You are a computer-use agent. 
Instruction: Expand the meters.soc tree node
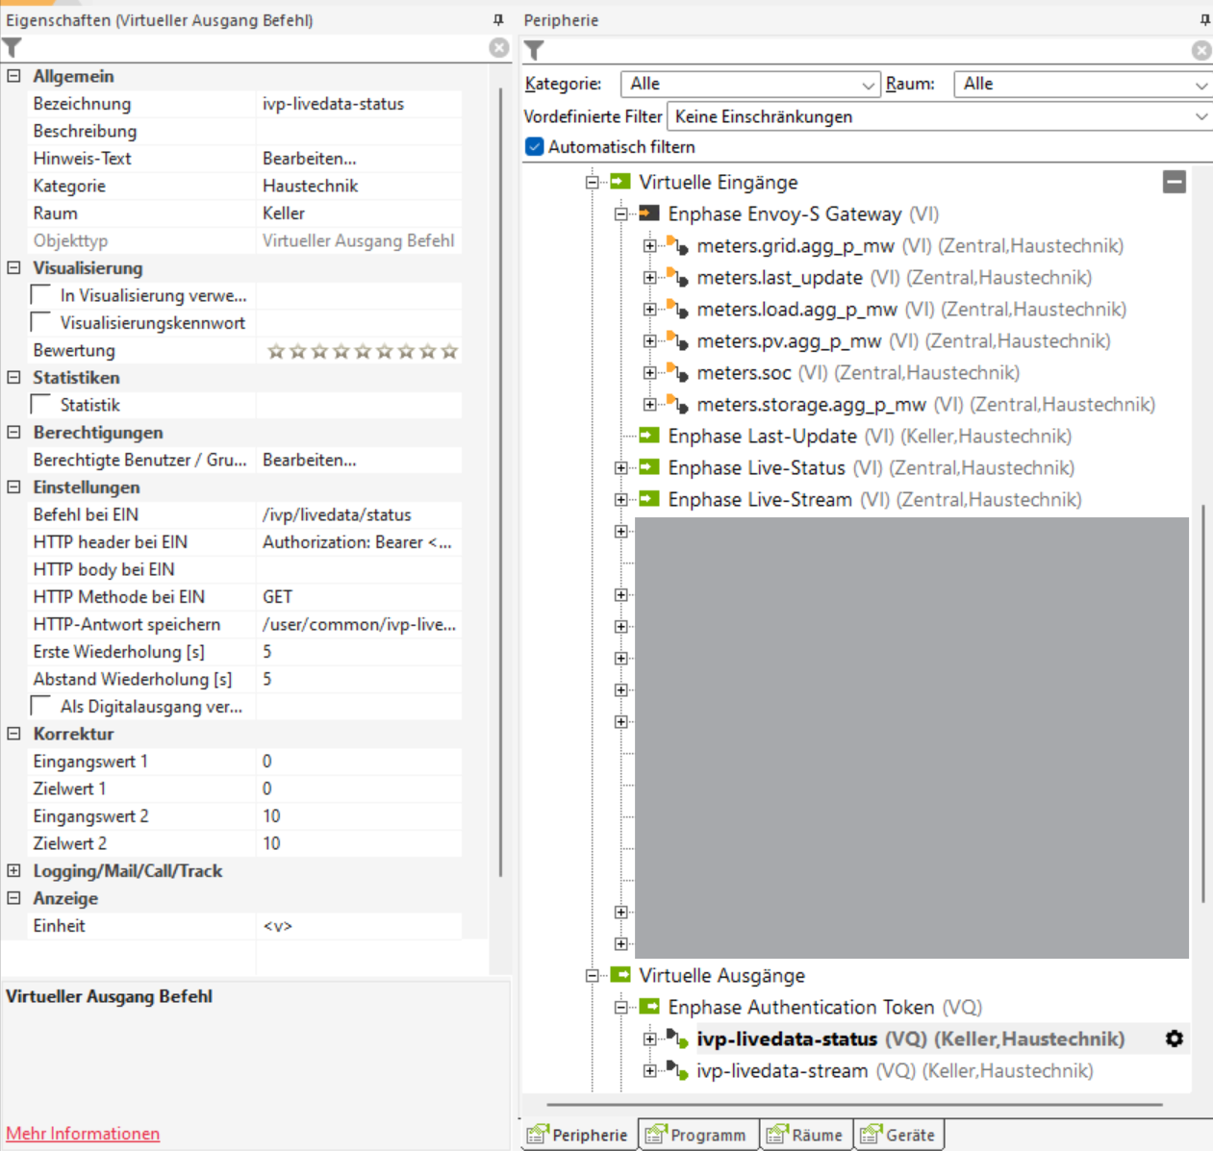(x=650, y=373)
